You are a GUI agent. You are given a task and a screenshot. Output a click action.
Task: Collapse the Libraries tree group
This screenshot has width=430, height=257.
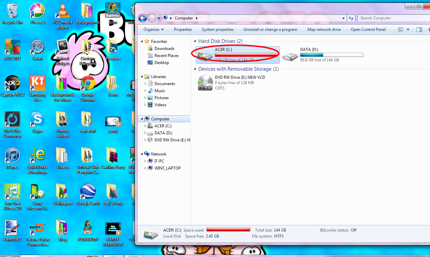142,76
